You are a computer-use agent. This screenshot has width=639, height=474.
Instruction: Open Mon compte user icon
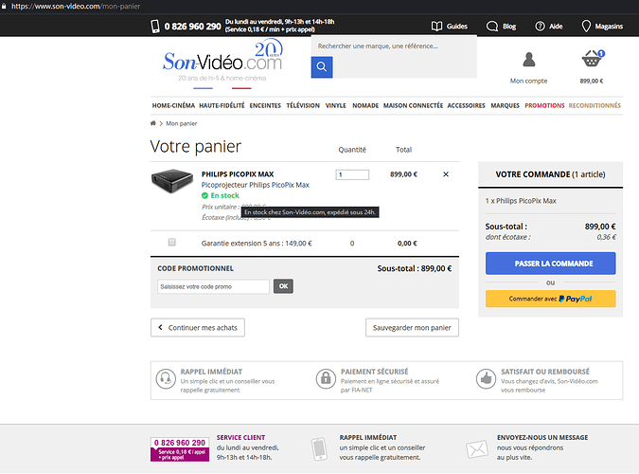pos(528,60)
